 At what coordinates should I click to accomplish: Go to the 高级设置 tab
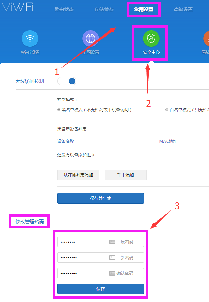183,9
